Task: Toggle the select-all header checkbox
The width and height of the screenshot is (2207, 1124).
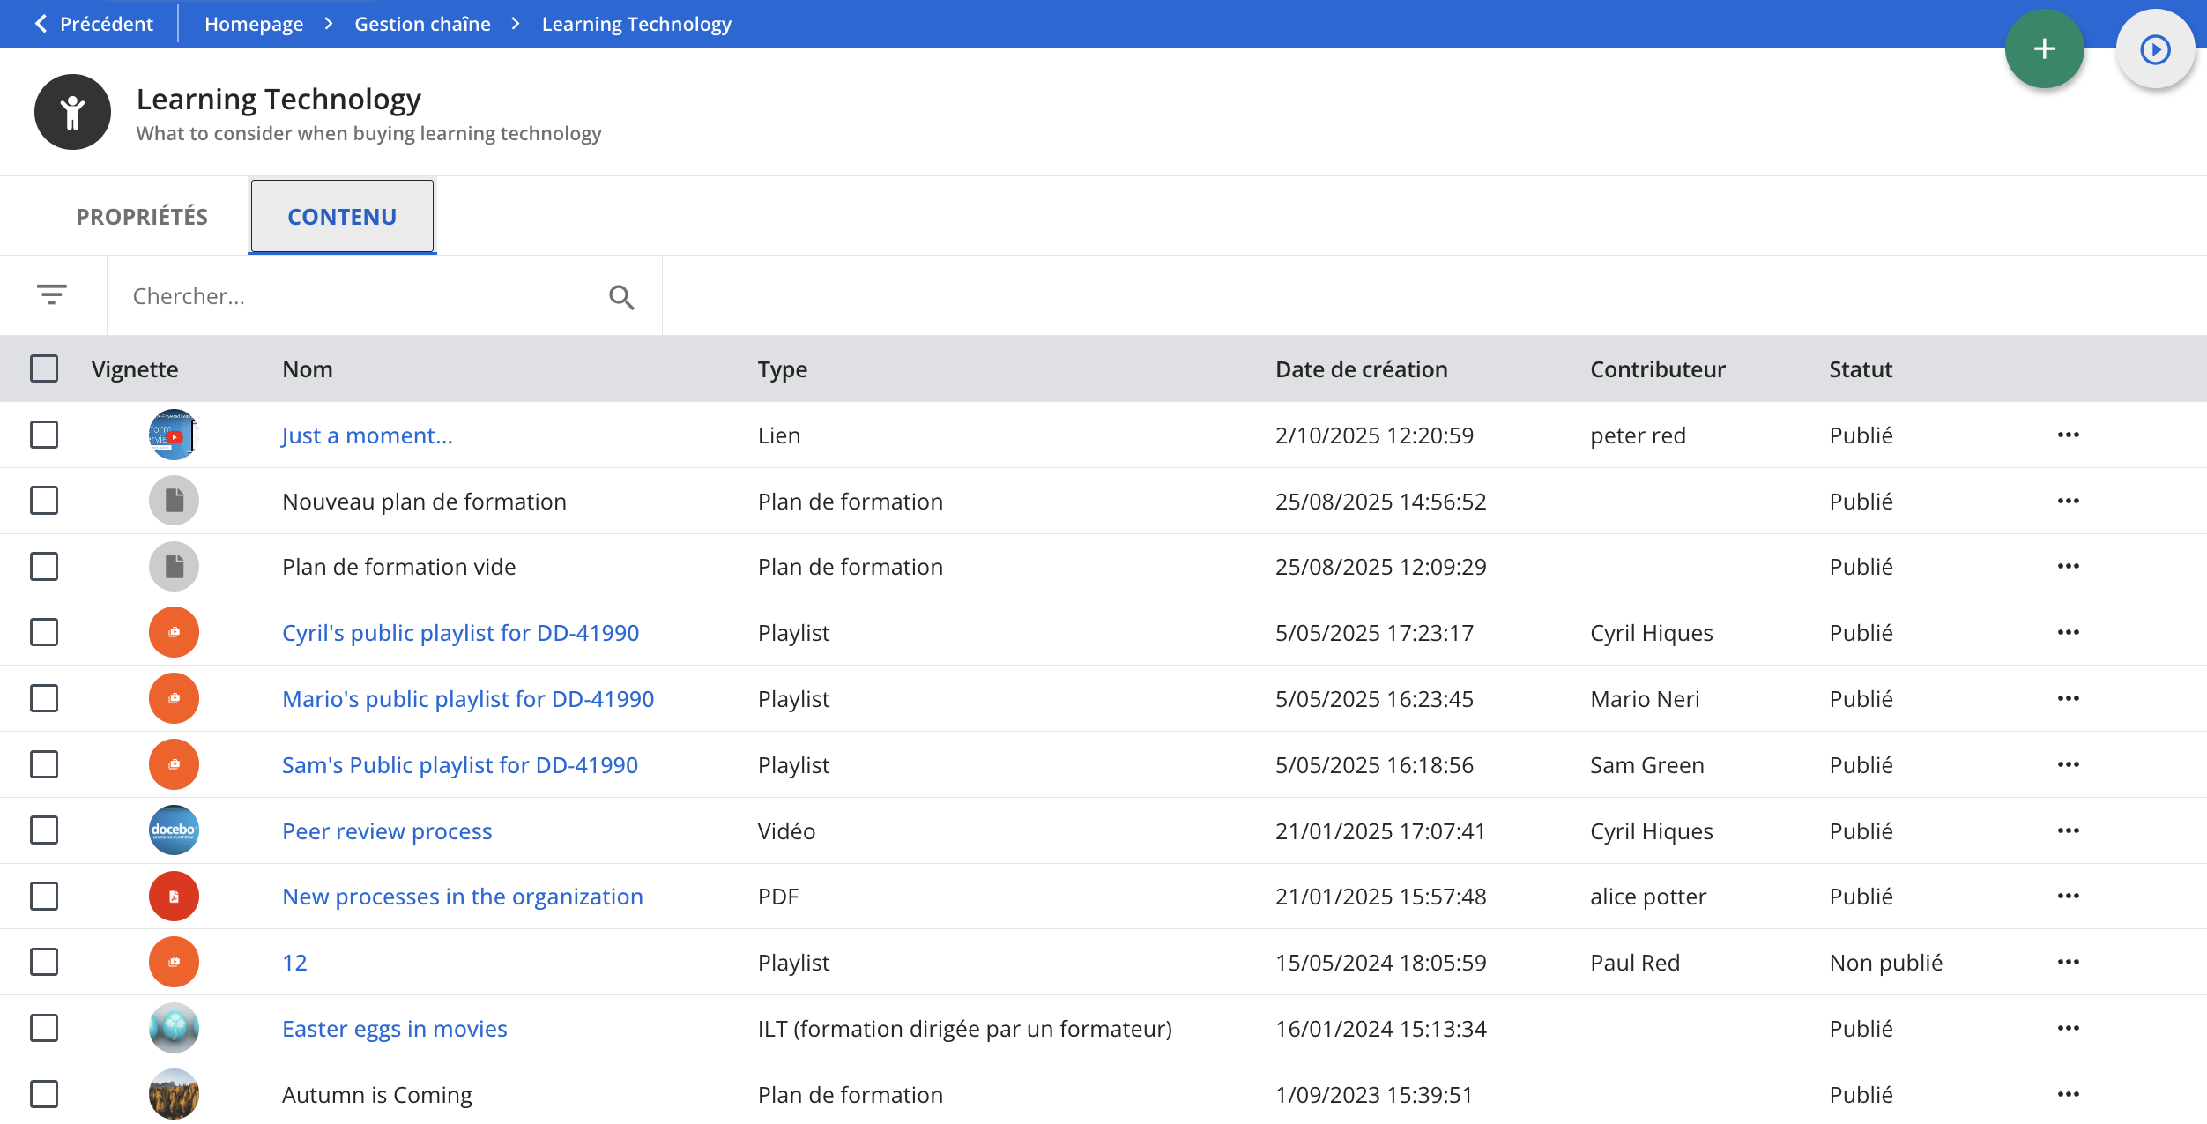Action: 44,368
